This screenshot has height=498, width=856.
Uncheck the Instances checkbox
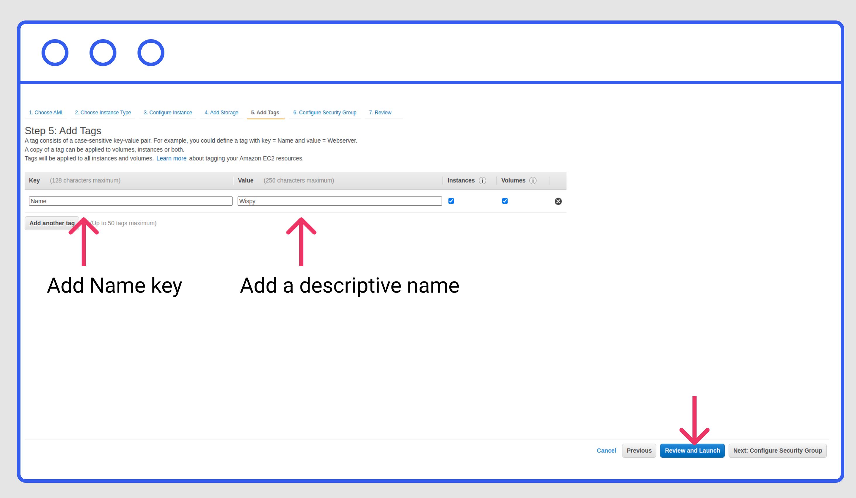click(451, 201)
